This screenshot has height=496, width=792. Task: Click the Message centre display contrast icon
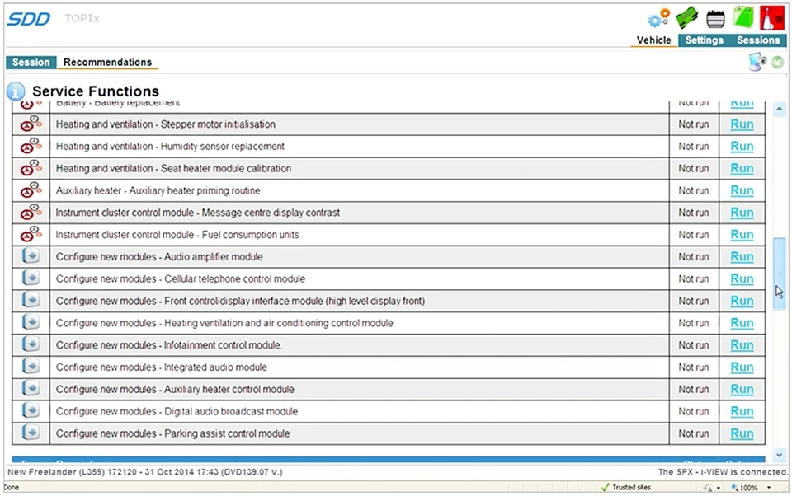coord(31,213)
